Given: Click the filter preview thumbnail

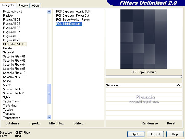Looking at the screenshot, I should point(144,39).
